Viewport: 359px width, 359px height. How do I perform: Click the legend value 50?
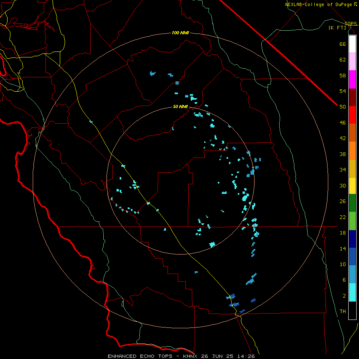coord(343,107)
